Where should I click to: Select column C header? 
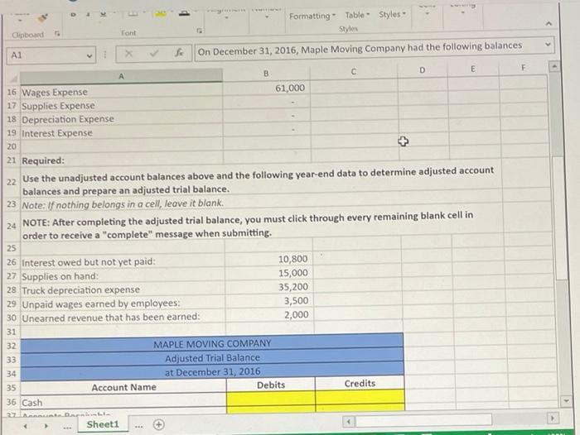click(x=354, y=72)
